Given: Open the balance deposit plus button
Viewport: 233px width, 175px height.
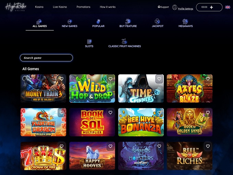Looking at the screenshot, I should (x=211, y=7).
